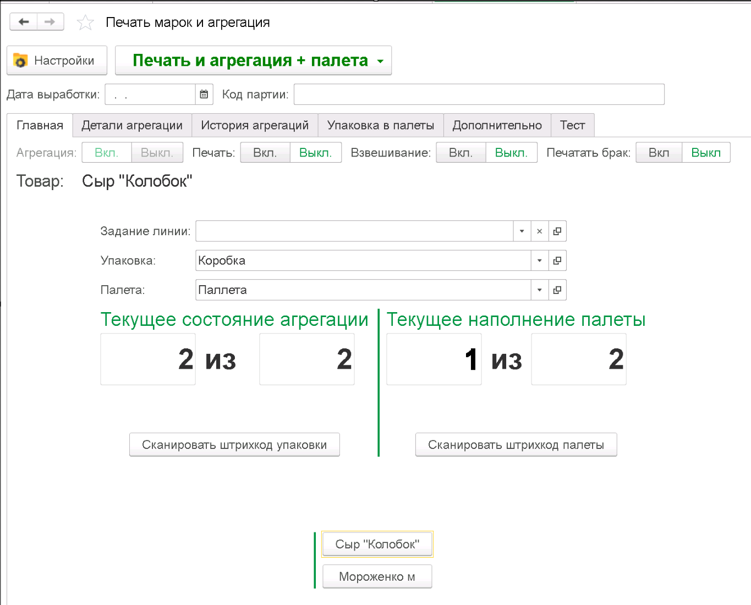
Task: Open the Задание линии record icon
Action: pos(557,231)
